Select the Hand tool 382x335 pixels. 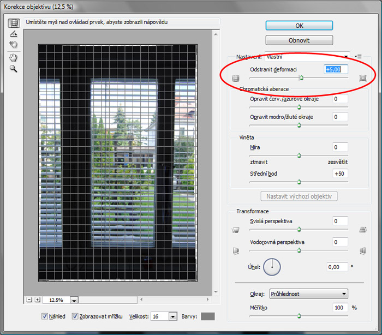(13, 58)
